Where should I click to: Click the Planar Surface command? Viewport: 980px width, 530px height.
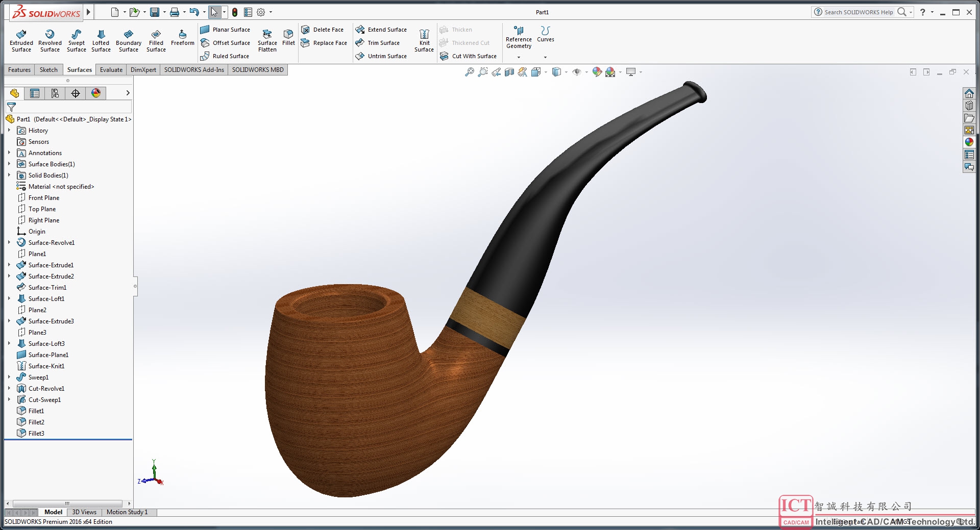[225, 30]
